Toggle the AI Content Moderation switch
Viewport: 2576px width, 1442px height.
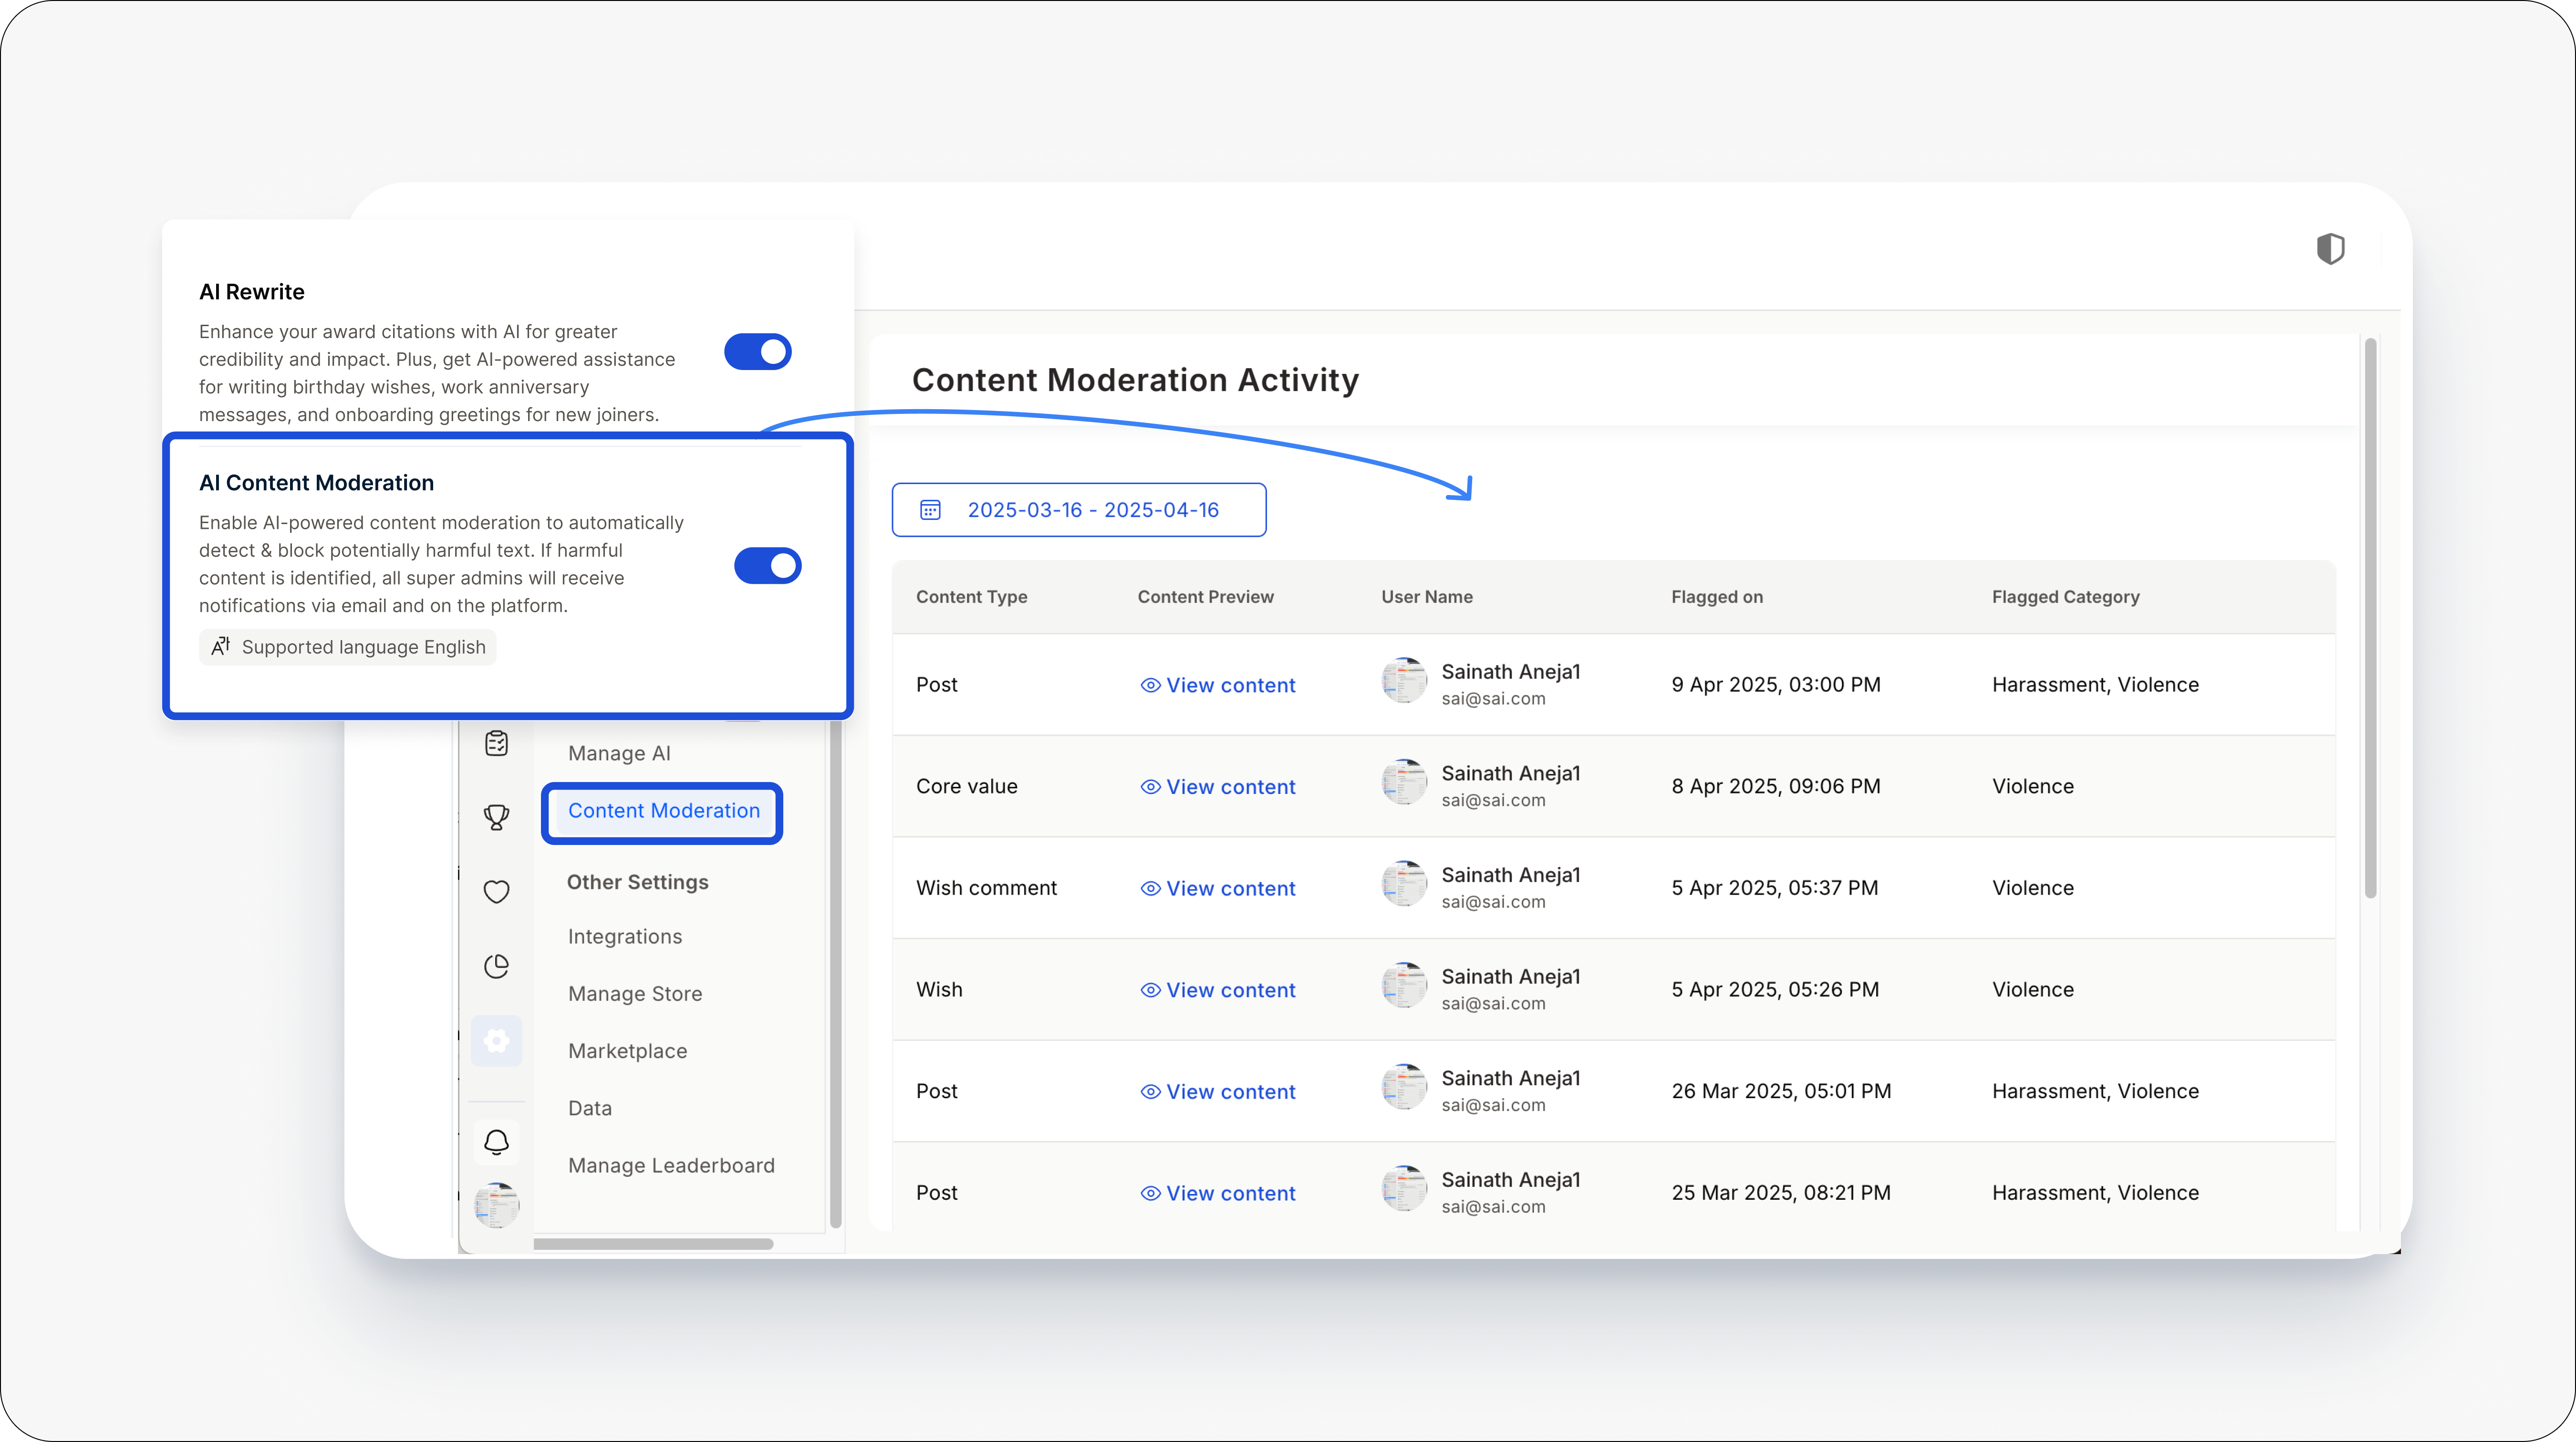(x=768, y=566)
